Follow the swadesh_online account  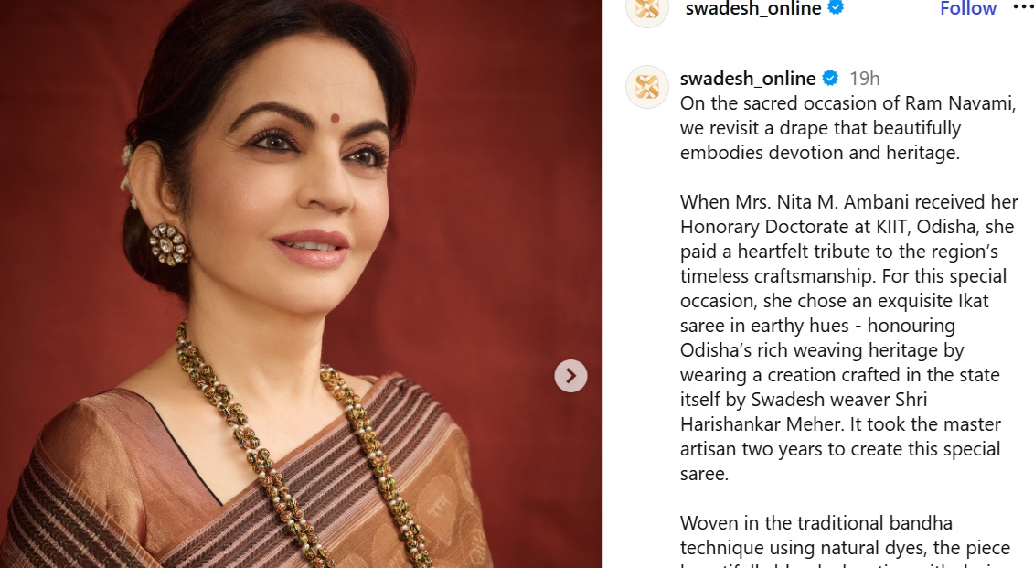click(x=967, y=8)
